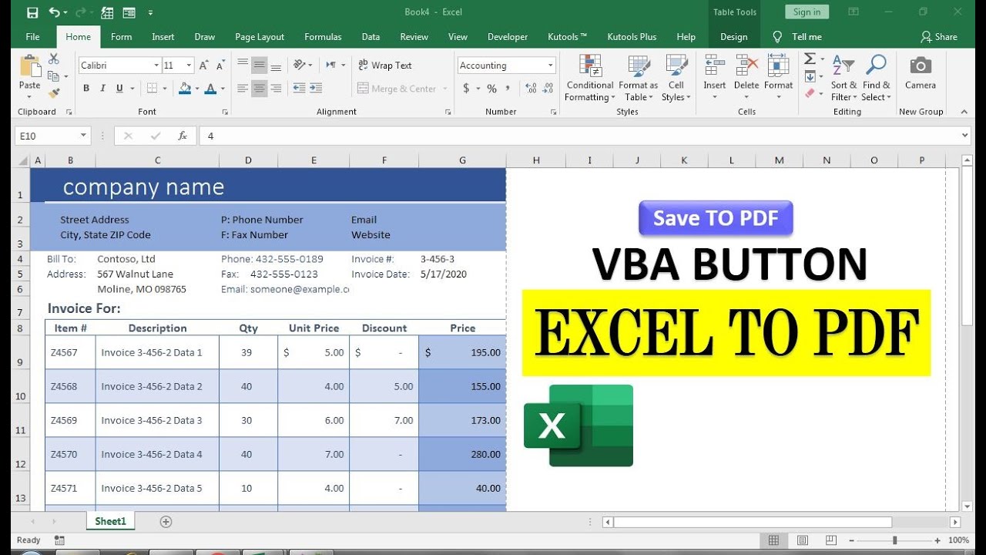Viewport: 986px width, 555px height.
Task: Open the font size 11 dropdown
Action: coord(189,66)
